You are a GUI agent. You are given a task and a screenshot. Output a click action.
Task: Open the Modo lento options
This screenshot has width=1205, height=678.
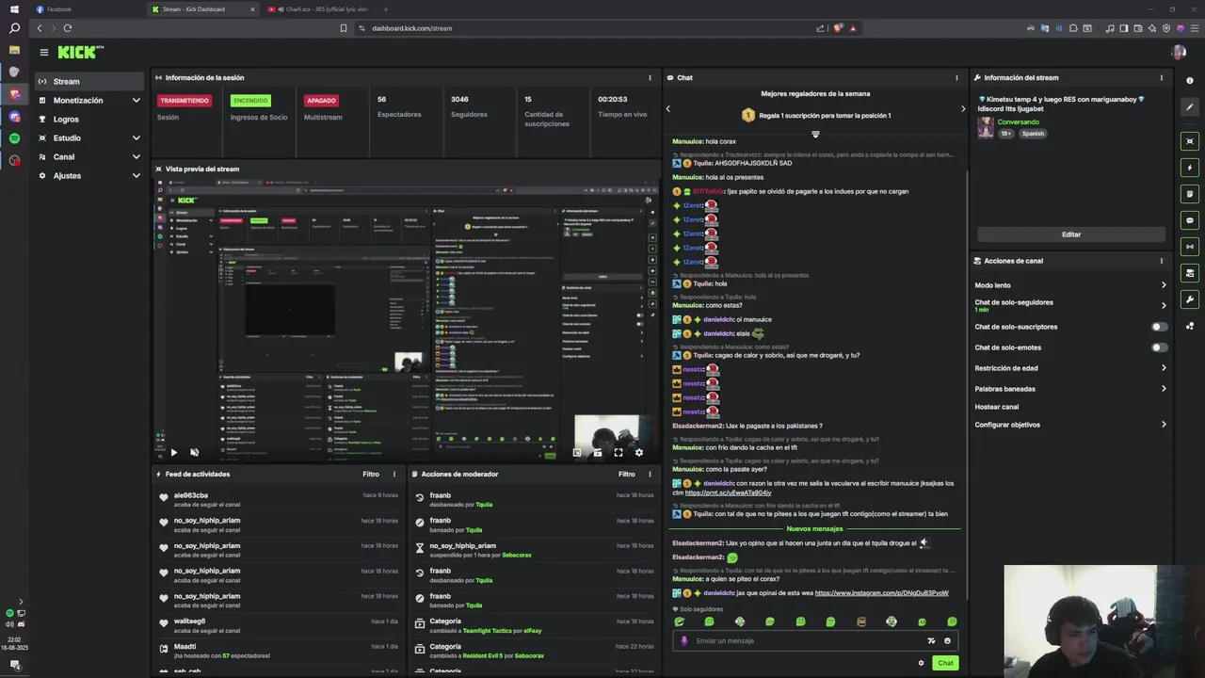pos(1070,285)
